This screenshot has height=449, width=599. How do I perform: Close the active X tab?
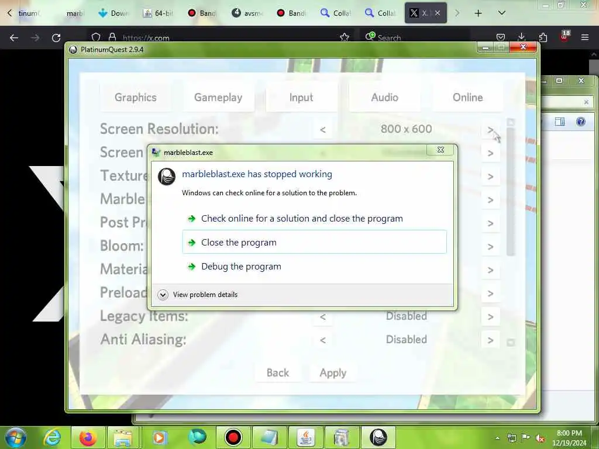click(x=438, y=13)
